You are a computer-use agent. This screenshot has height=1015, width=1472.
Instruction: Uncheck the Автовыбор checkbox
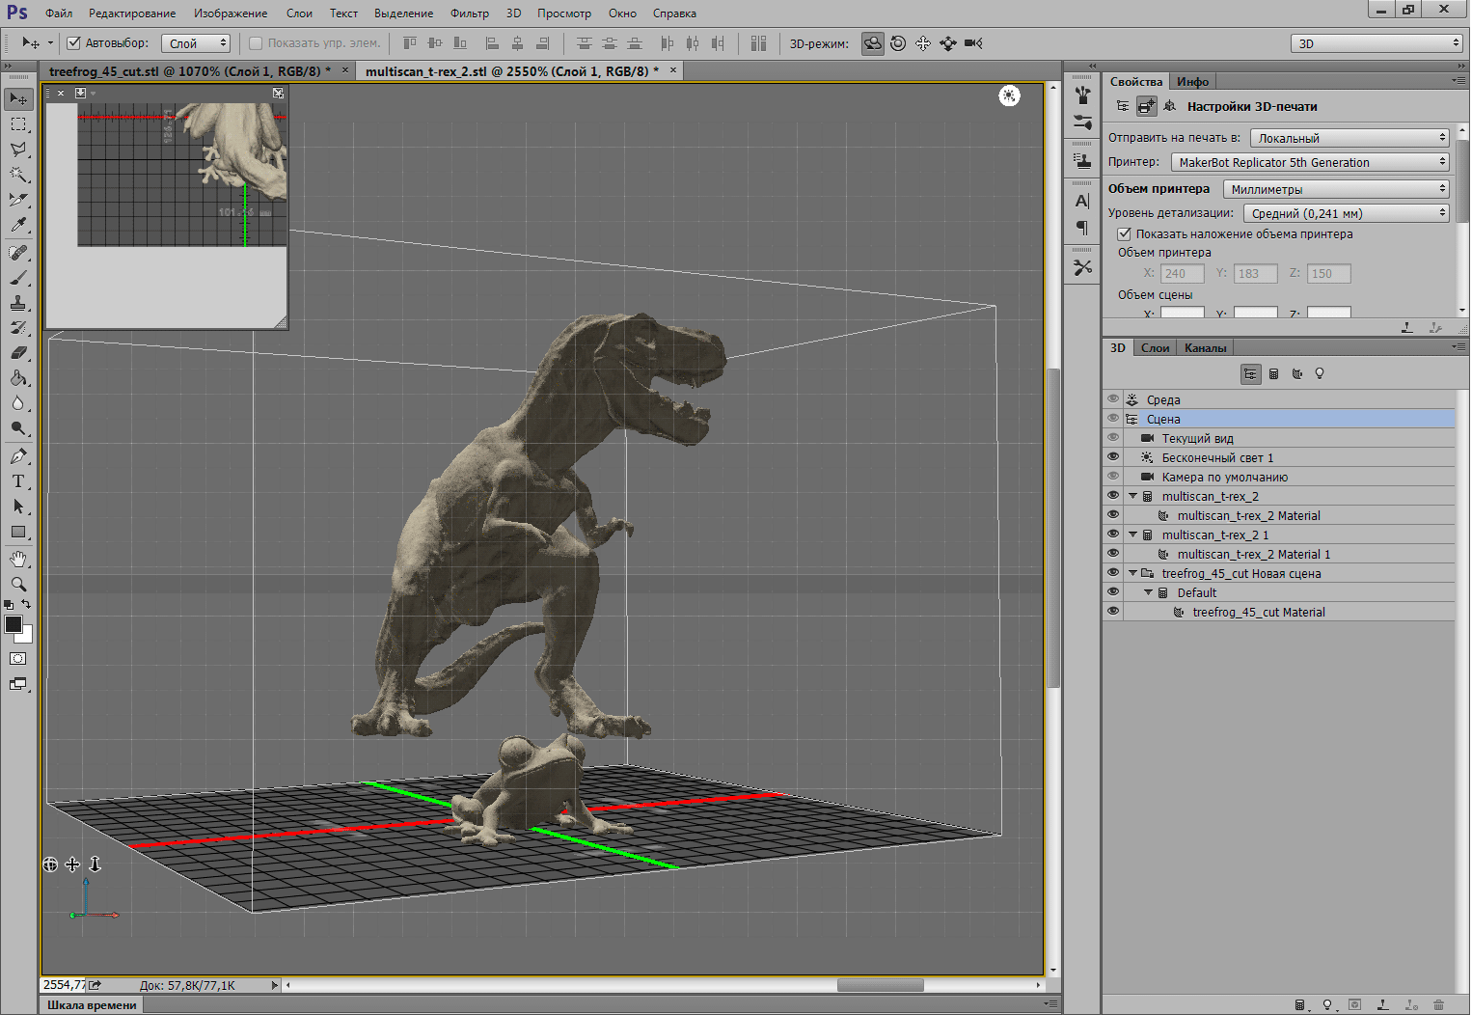pos(74,43)
